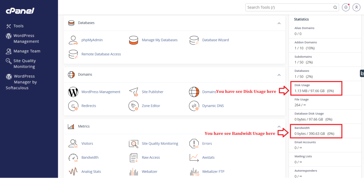Click the WordPress Management logo in Domains
Image resolution: width=364 pixels, height=179 pixels.
tap(73, 92)
